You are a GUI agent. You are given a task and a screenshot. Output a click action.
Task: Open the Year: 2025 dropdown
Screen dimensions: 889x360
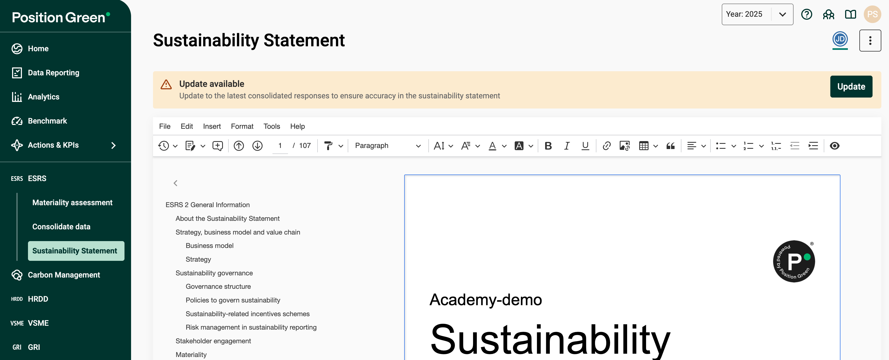click(757, 15)
